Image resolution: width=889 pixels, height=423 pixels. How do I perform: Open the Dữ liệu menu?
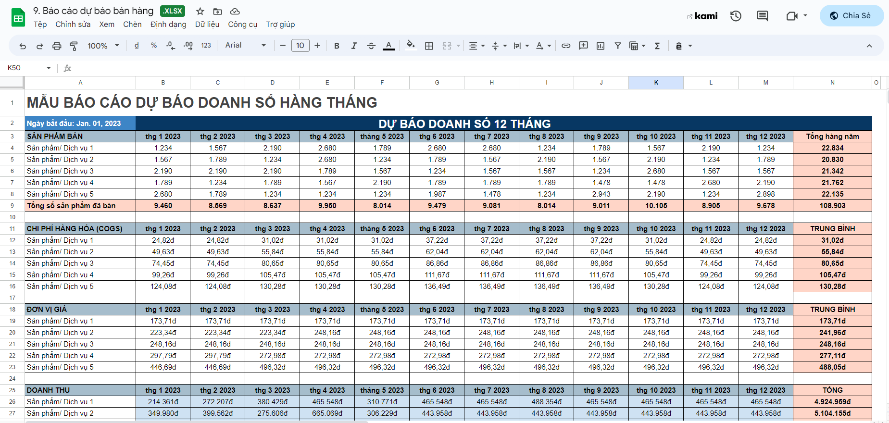(207, 24)
